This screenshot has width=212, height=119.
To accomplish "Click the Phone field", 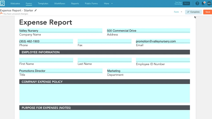I will click(x=46, y=41).
